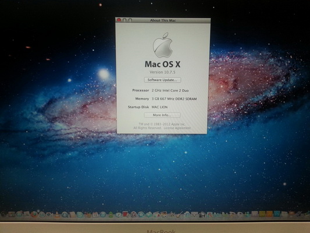Image resolution: width=310 pixels, height=233 pixels.
Task: Open the License Agreement link
Action: click(177, 128)
